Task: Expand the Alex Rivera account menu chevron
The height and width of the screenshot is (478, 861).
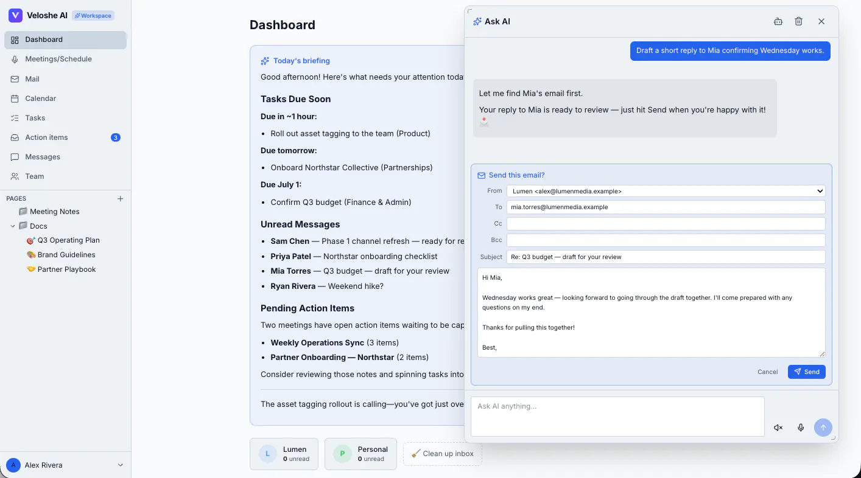Action: coord(120,465)
